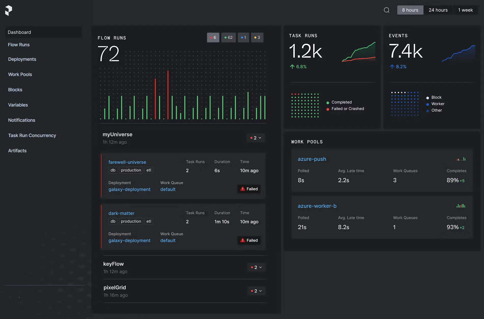Viewport: 484px width, 319px height.
Task: Expand the keyFlow flow run details
Action: point(256,267)
